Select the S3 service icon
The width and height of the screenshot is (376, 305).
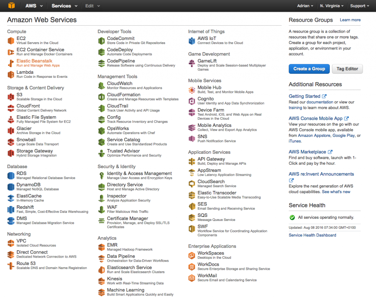point(11,96)
